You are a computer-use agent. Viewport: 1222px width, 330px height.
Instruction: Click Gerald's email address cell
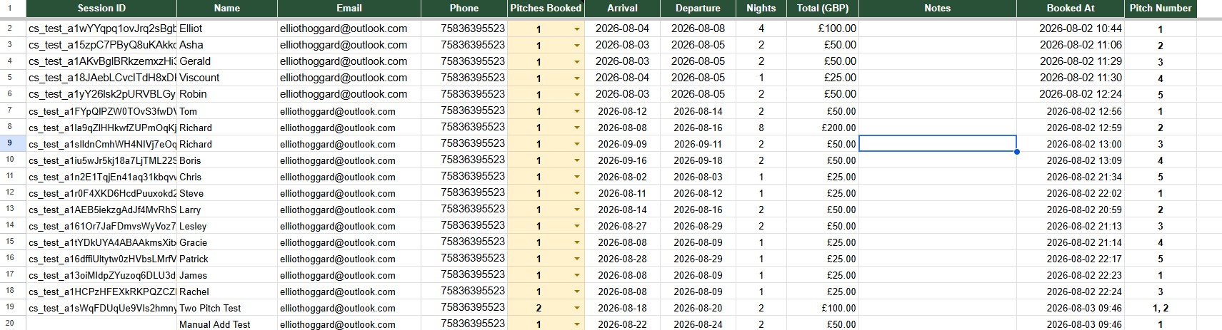pyautogui.click(x=349, y=61)
